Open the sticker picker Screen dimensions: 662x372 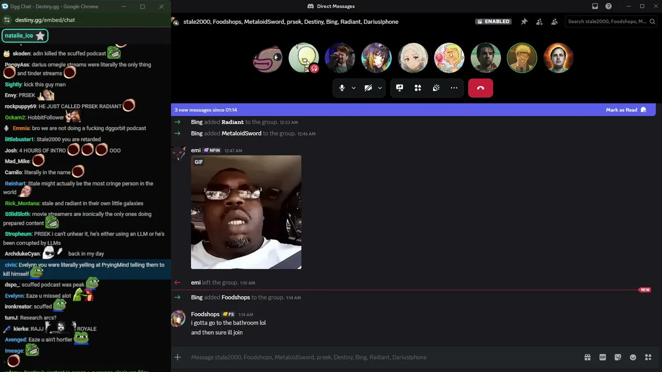tap(618, 357)
